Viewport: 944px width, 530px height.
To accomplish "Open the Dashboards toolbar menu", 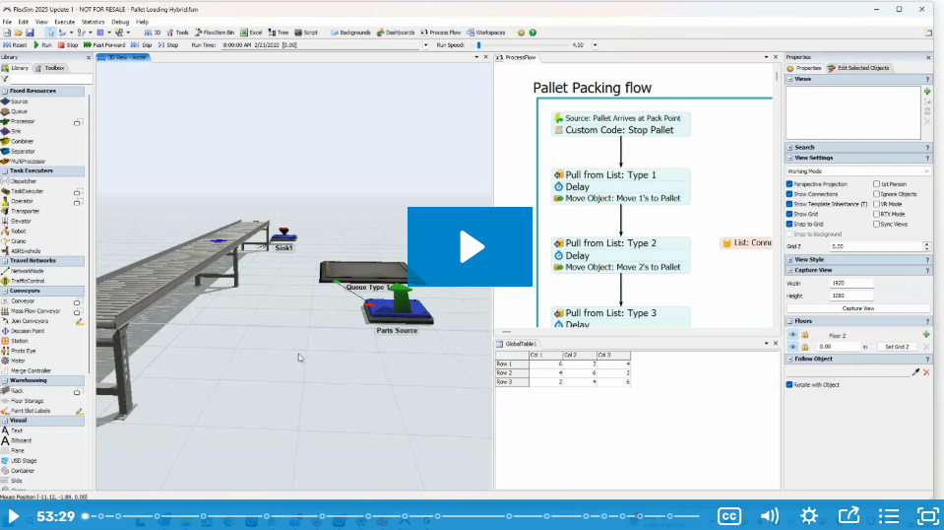I will 396,33.
